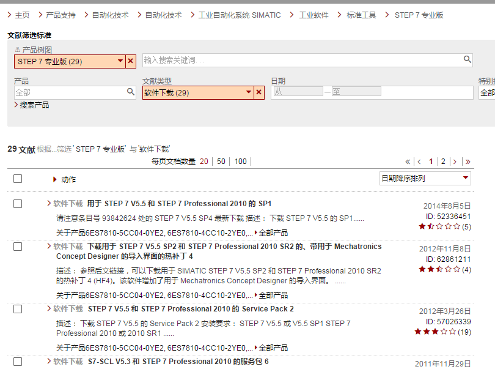The height and width of the screenshot is (372, 495).
Task: Click date 2012年11月8日
Action: click(x=445, y=249)
